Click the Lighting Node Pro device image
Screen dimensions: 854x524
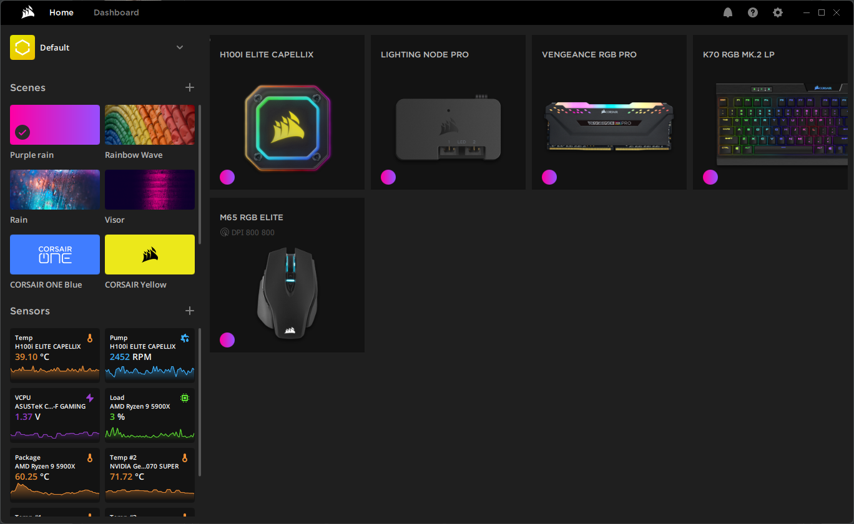click(448, 129)
